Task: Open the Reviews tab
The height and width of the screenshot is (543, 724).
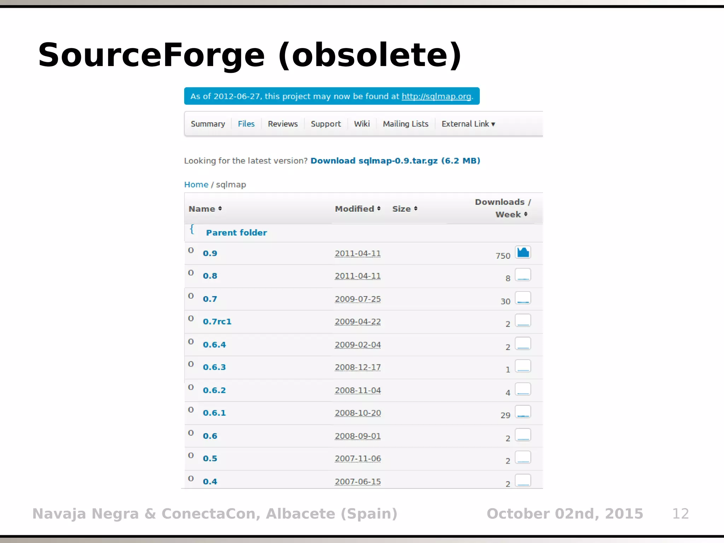Action: pos(282,124)
